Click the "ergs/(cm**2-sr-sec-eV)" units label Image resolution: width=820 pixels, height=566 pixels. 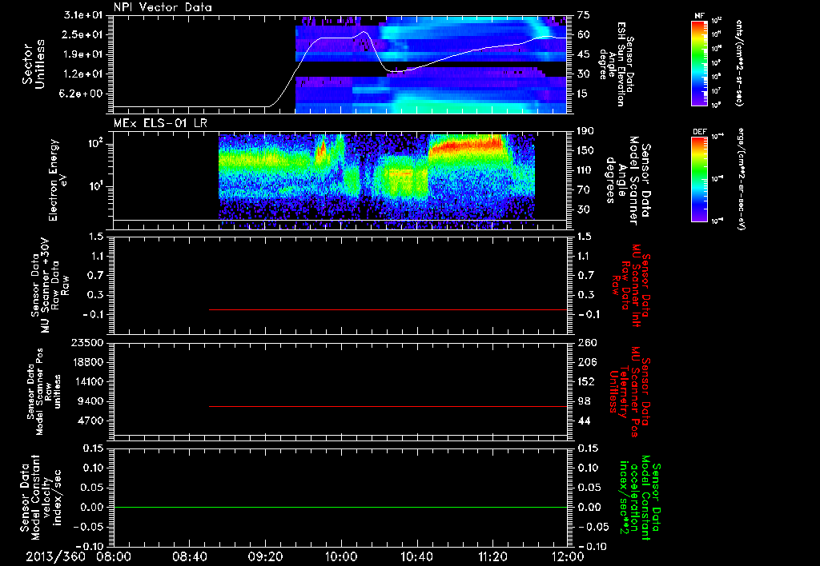pyautogui.click(x=741, y=178)
